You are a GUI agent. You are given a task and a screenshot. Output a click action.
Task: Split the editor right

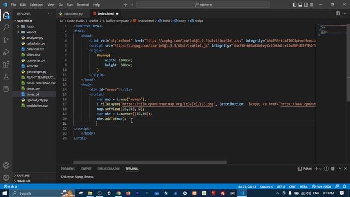337,14
